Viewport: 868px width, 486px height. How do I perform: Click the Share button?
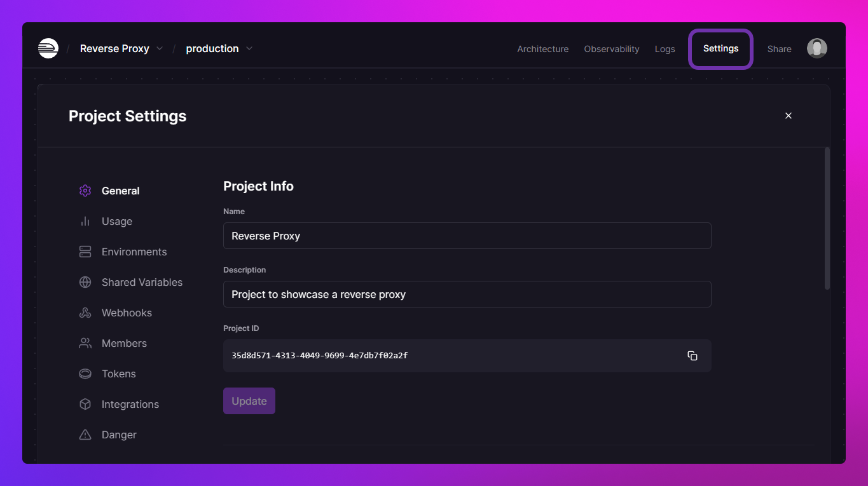coord(780,49)
